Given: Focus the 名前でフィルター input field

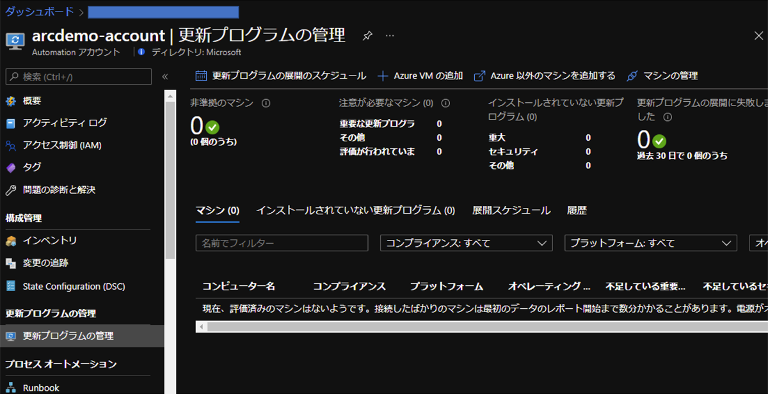Looking at the screenshot, I should click(282, 243).
